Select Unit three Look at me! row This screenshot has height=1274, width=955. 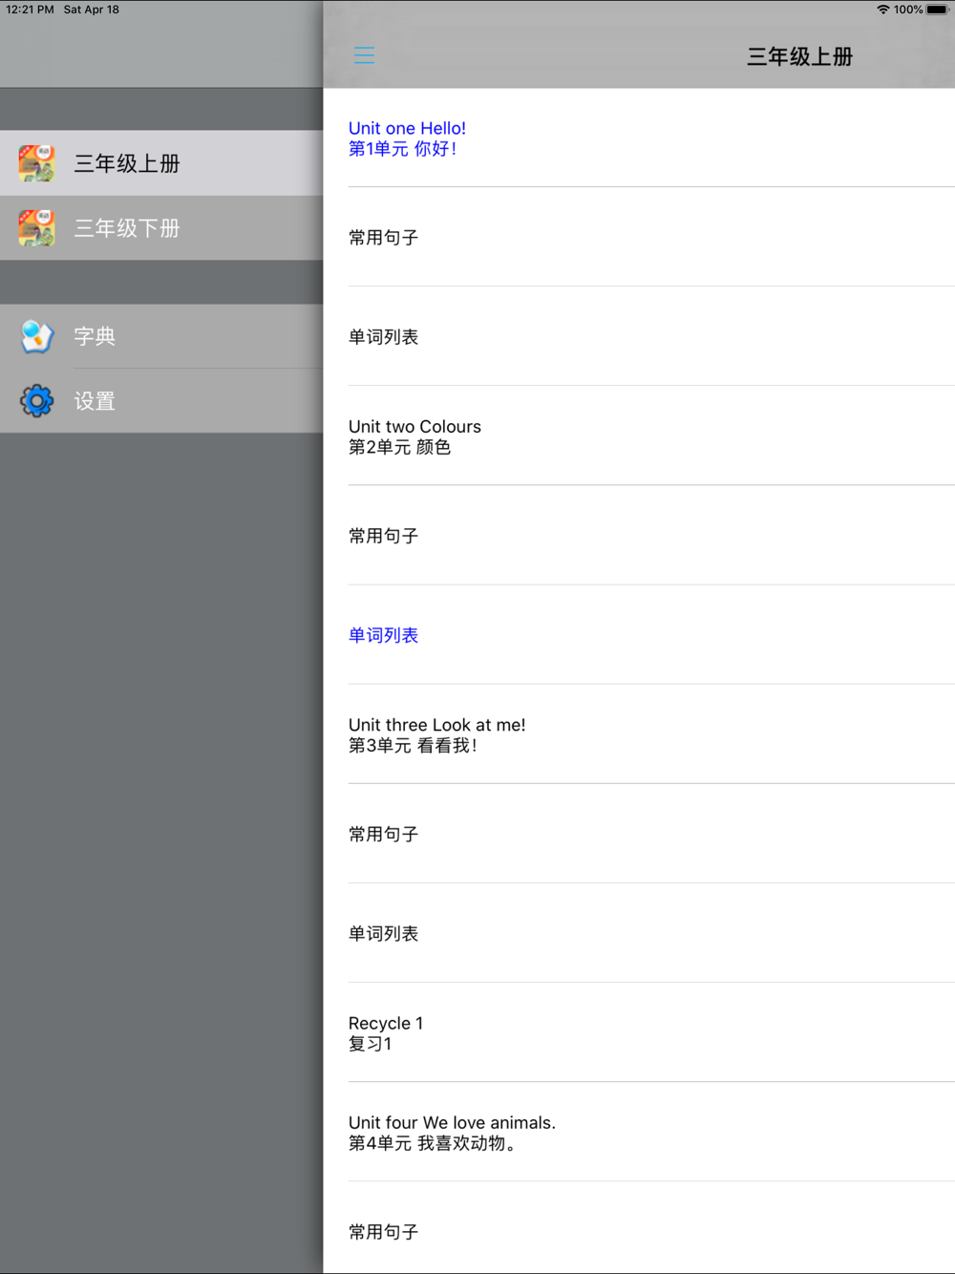[x=639, y=734]
